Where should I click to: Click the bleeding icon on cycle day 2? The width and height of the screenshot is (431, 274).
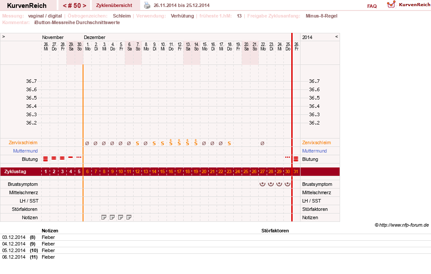coord(54,158)
